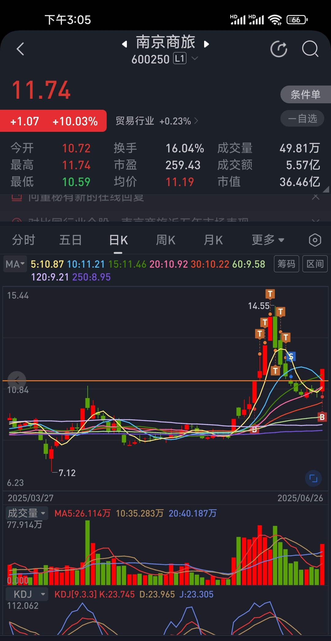
Task: Refresh quote data with circular arrow icon
Action: (x=279, y=49)
